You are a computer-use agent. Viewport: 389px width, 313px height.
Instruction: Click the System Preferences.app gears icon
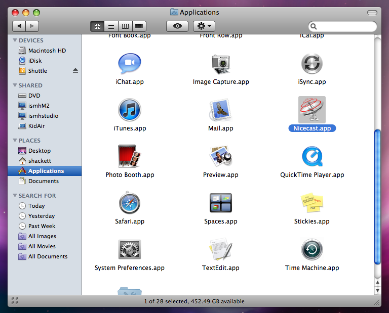[130, 249]
